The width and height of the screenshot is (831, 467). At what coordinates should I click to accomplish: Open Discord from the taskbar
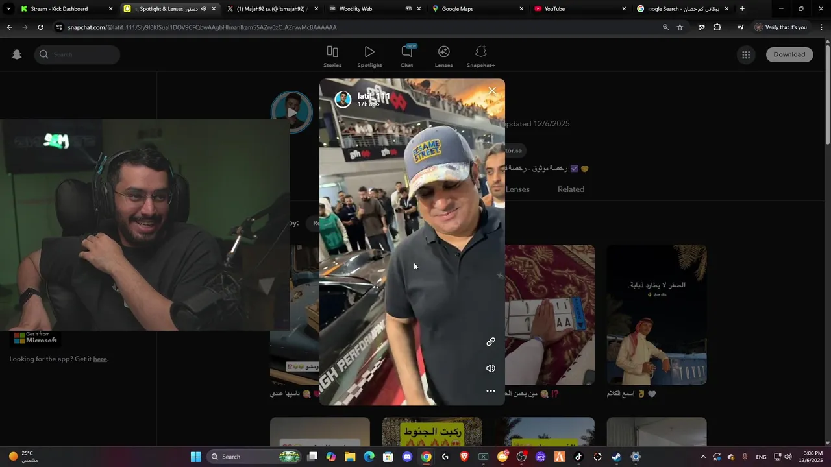(x=407, y=457)
